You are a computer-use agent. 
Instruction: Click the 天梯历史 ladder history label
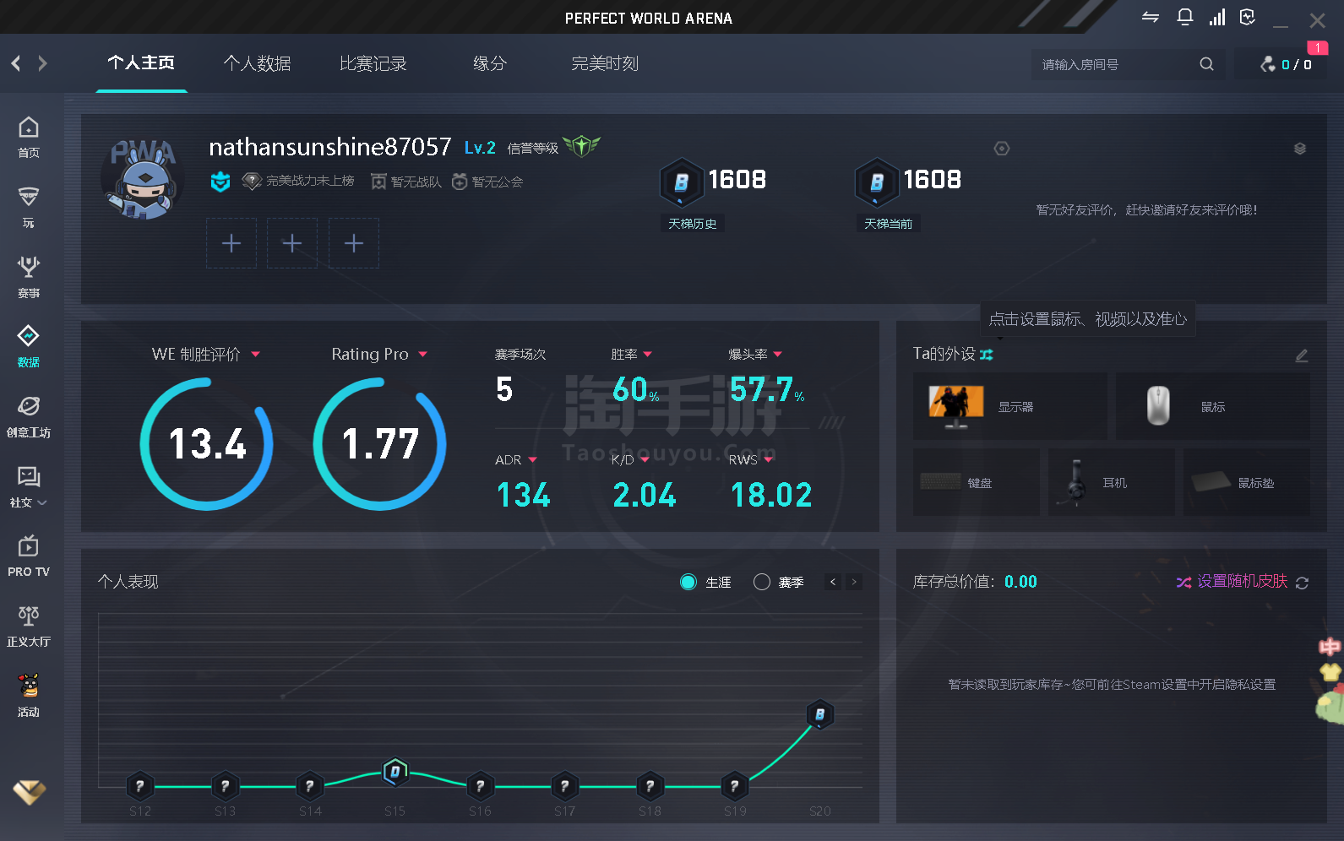pos(692,224)
